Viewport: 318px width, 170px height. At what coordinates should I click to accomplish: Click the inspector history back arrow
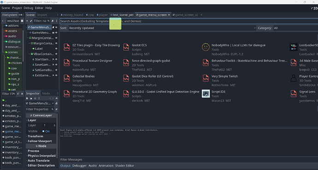point(50,98)
